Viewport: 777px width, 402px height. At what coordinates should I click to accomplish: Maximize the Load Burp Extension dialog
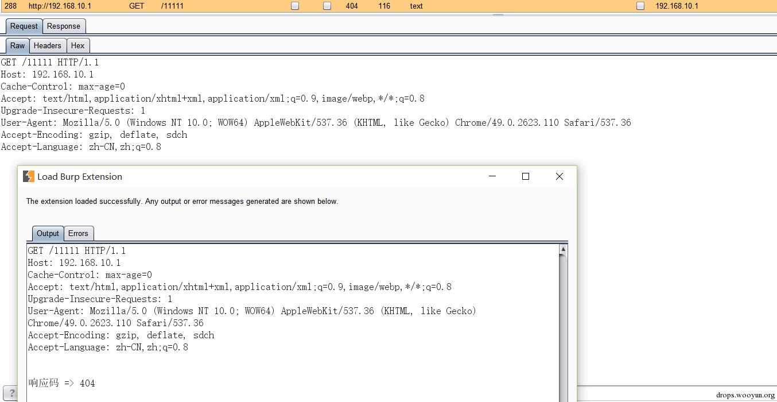[525, 176]
